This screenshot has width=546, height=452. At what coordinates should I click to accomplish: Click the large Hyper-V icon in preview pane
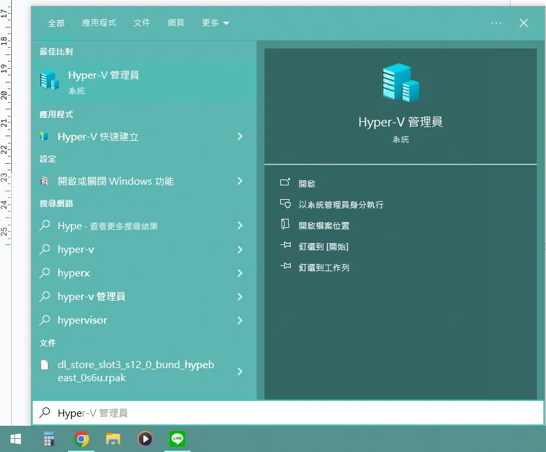[400, 83]
